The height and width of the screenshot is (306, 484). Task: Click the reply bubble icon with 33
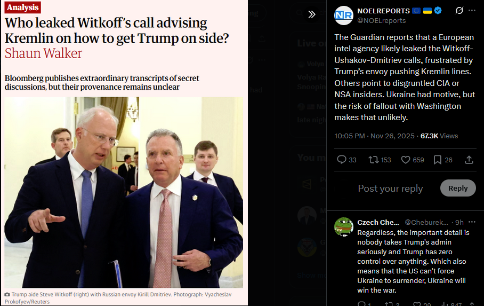pyautogui.click(x=341, y=160)
